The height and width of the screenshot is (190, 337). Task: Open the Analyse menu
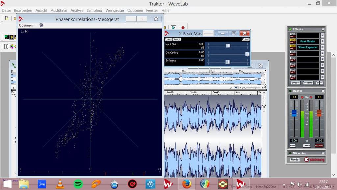click(77, 10)
